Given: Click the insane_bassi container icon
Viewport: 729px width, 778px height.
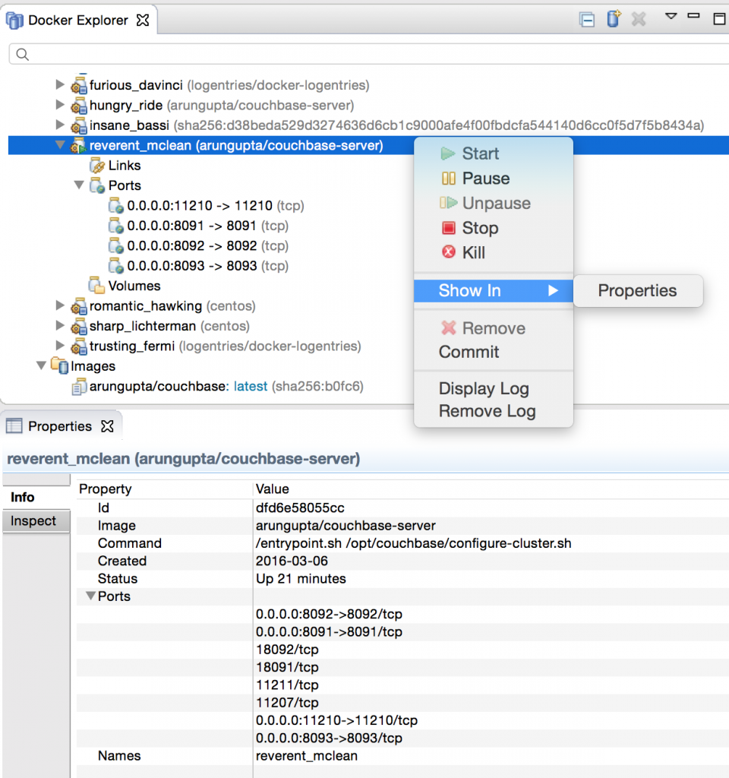Looking at the screenshot, I should [78, 125].
